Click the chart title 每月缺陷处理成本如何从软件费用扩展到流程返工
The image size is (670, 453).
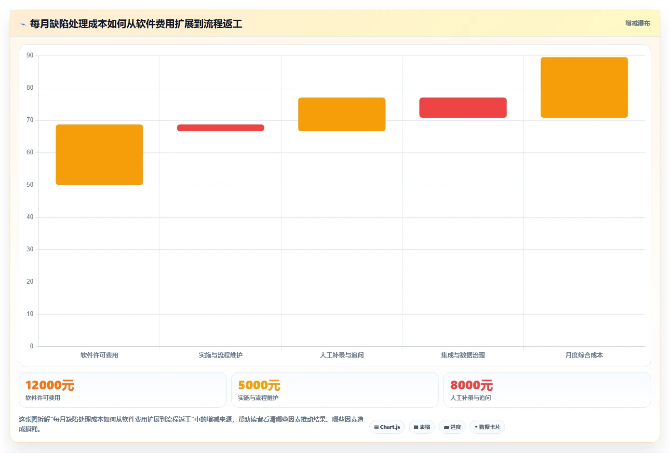[x=136, y=24]
